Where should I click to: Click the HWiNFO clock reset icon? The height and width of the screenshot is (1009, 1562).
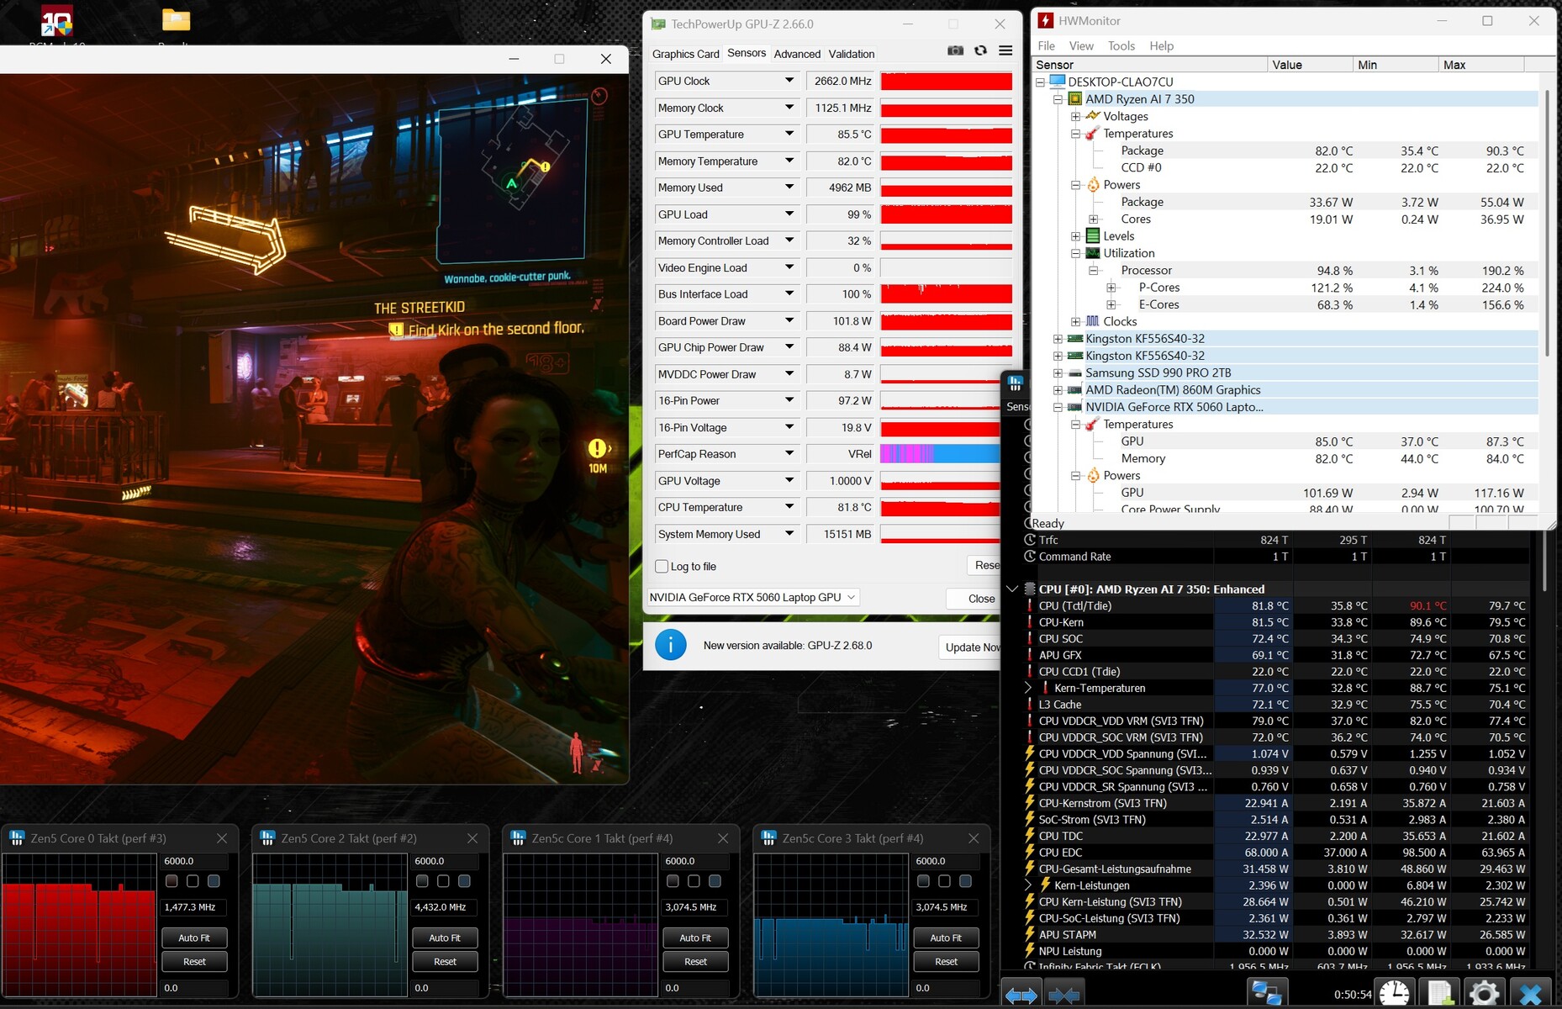tap(1395, 994)
